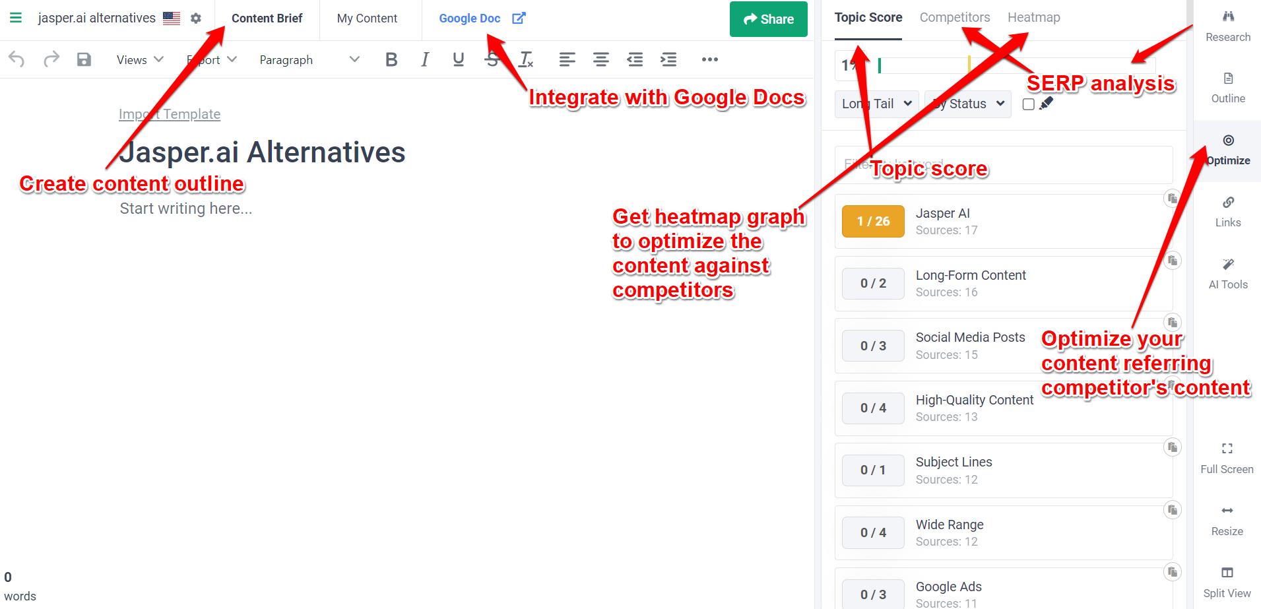Image resolution: width=1261 pixels, height=609 pixels.
Task: Click the topic score progress bar
Action: (x=1017, y=65)
